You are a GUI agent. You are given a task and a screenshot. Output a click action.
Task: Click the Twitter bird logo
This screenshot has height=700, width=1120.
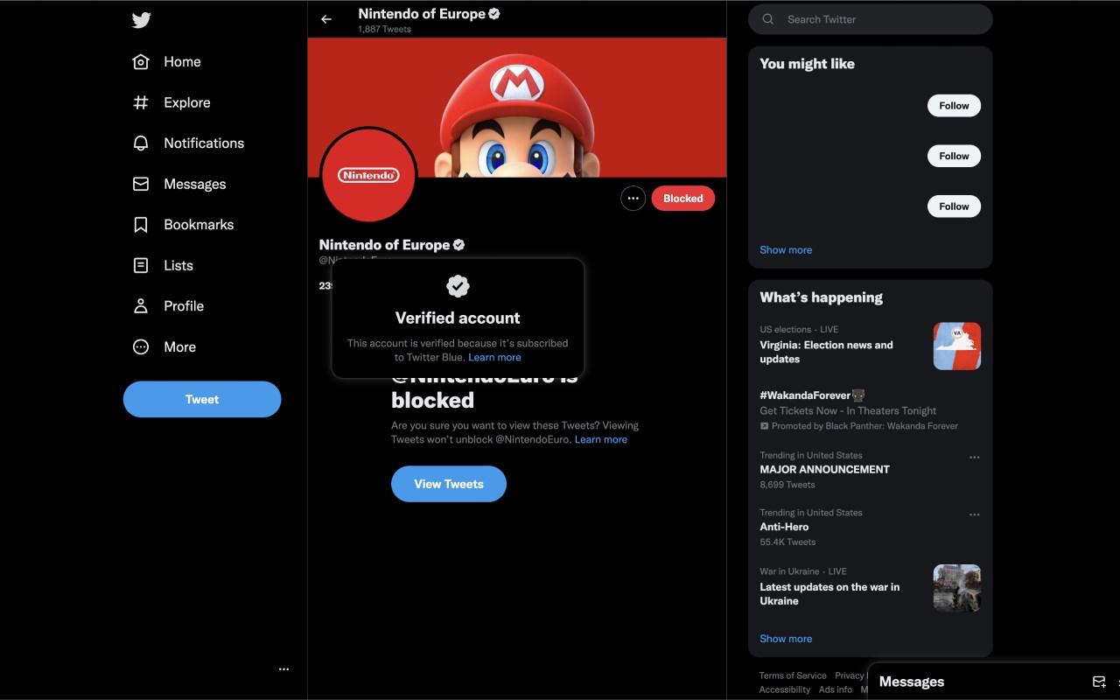click(x=142, y=20)
